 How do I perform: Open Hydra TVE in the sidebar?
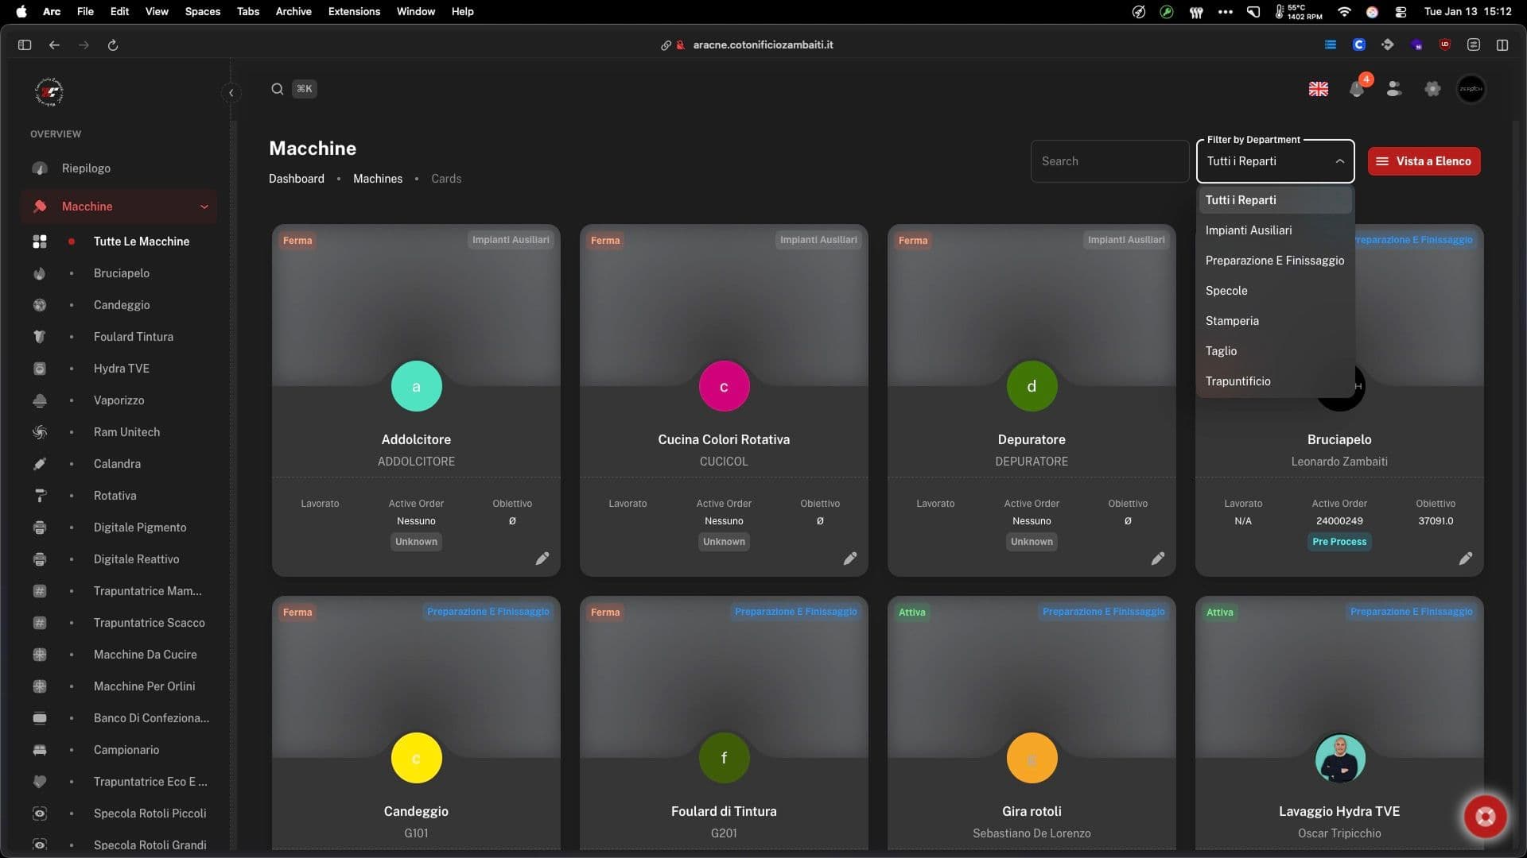tap(121, 369)
